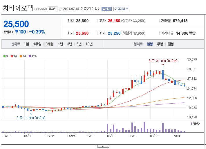
Task: Click the purple 거래량 volume legend icon
Action: click(x=191, y=124)
